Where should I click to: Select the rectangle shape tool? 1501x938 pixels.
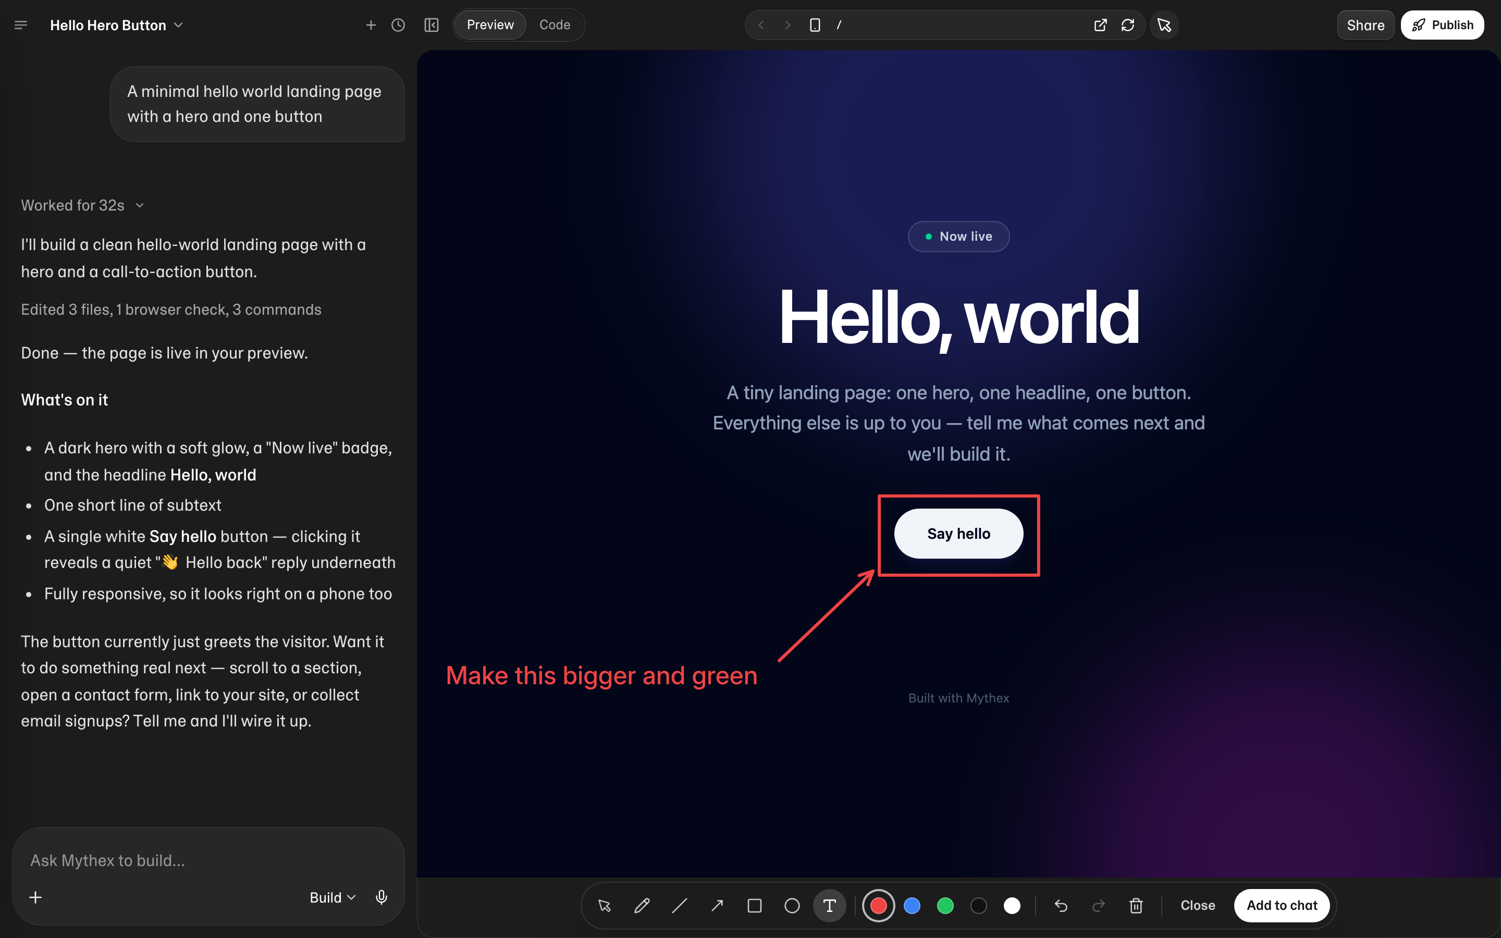[754, 906]
